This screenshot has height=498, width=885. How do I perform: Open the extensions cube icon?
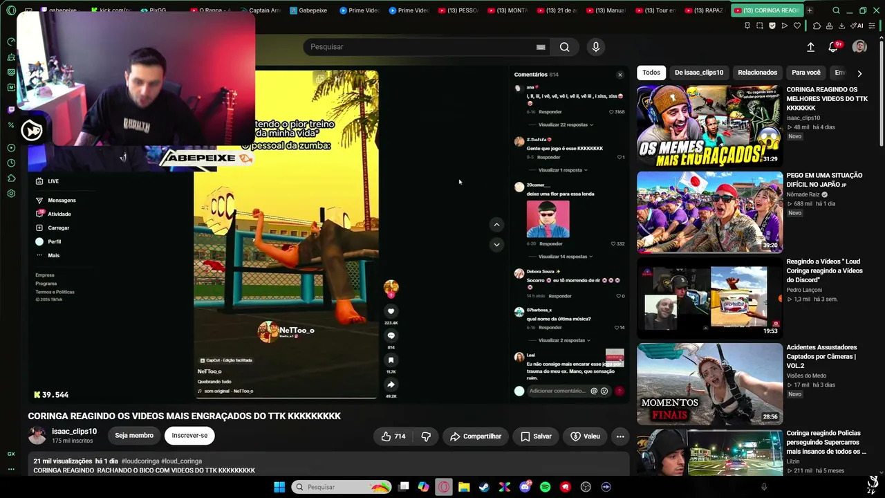[817, 26]
